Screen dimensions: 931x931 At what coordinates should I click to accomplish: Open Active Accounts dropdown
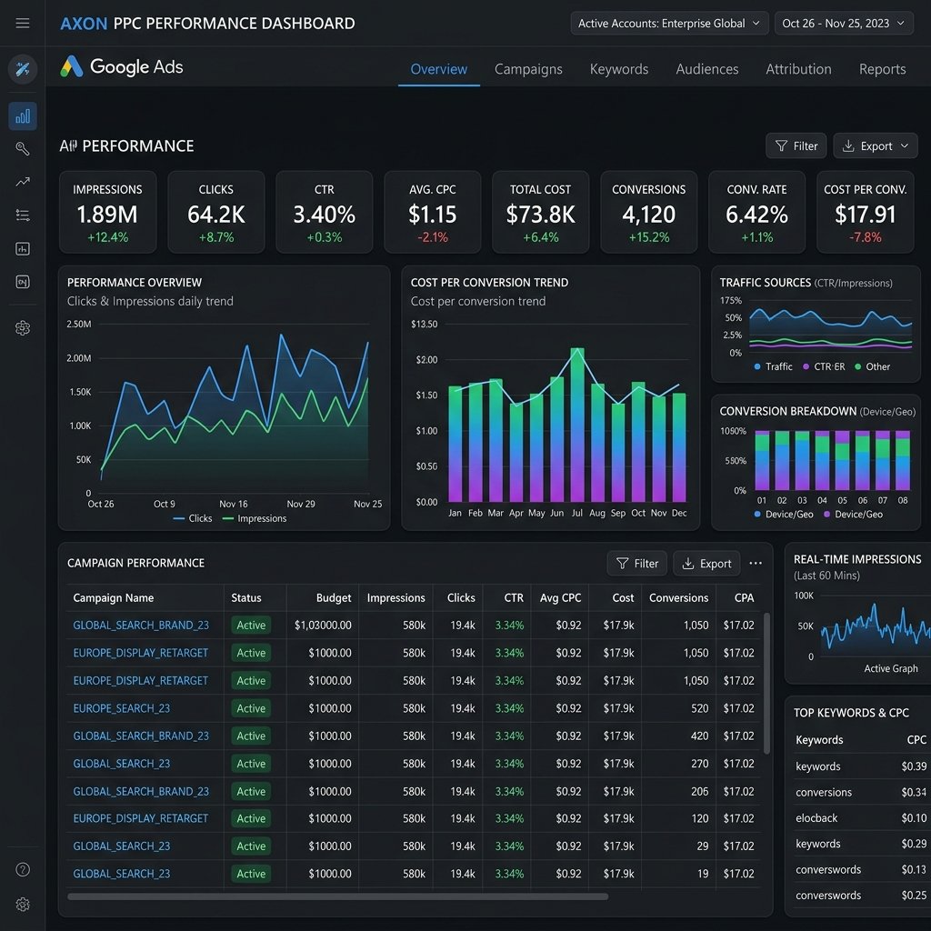pos(669,23)
